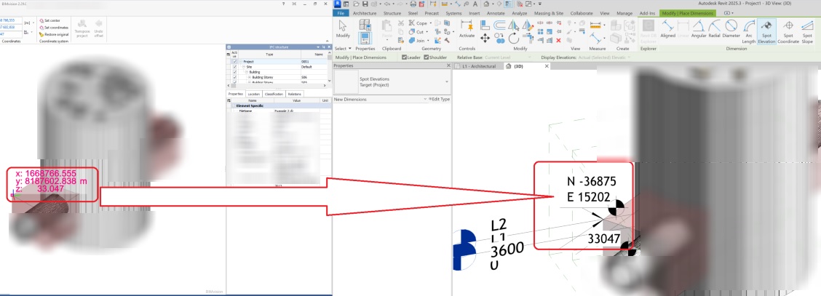
Task: Open the Add-Ins ribbon tab
Action: click(x=647, y=13)
